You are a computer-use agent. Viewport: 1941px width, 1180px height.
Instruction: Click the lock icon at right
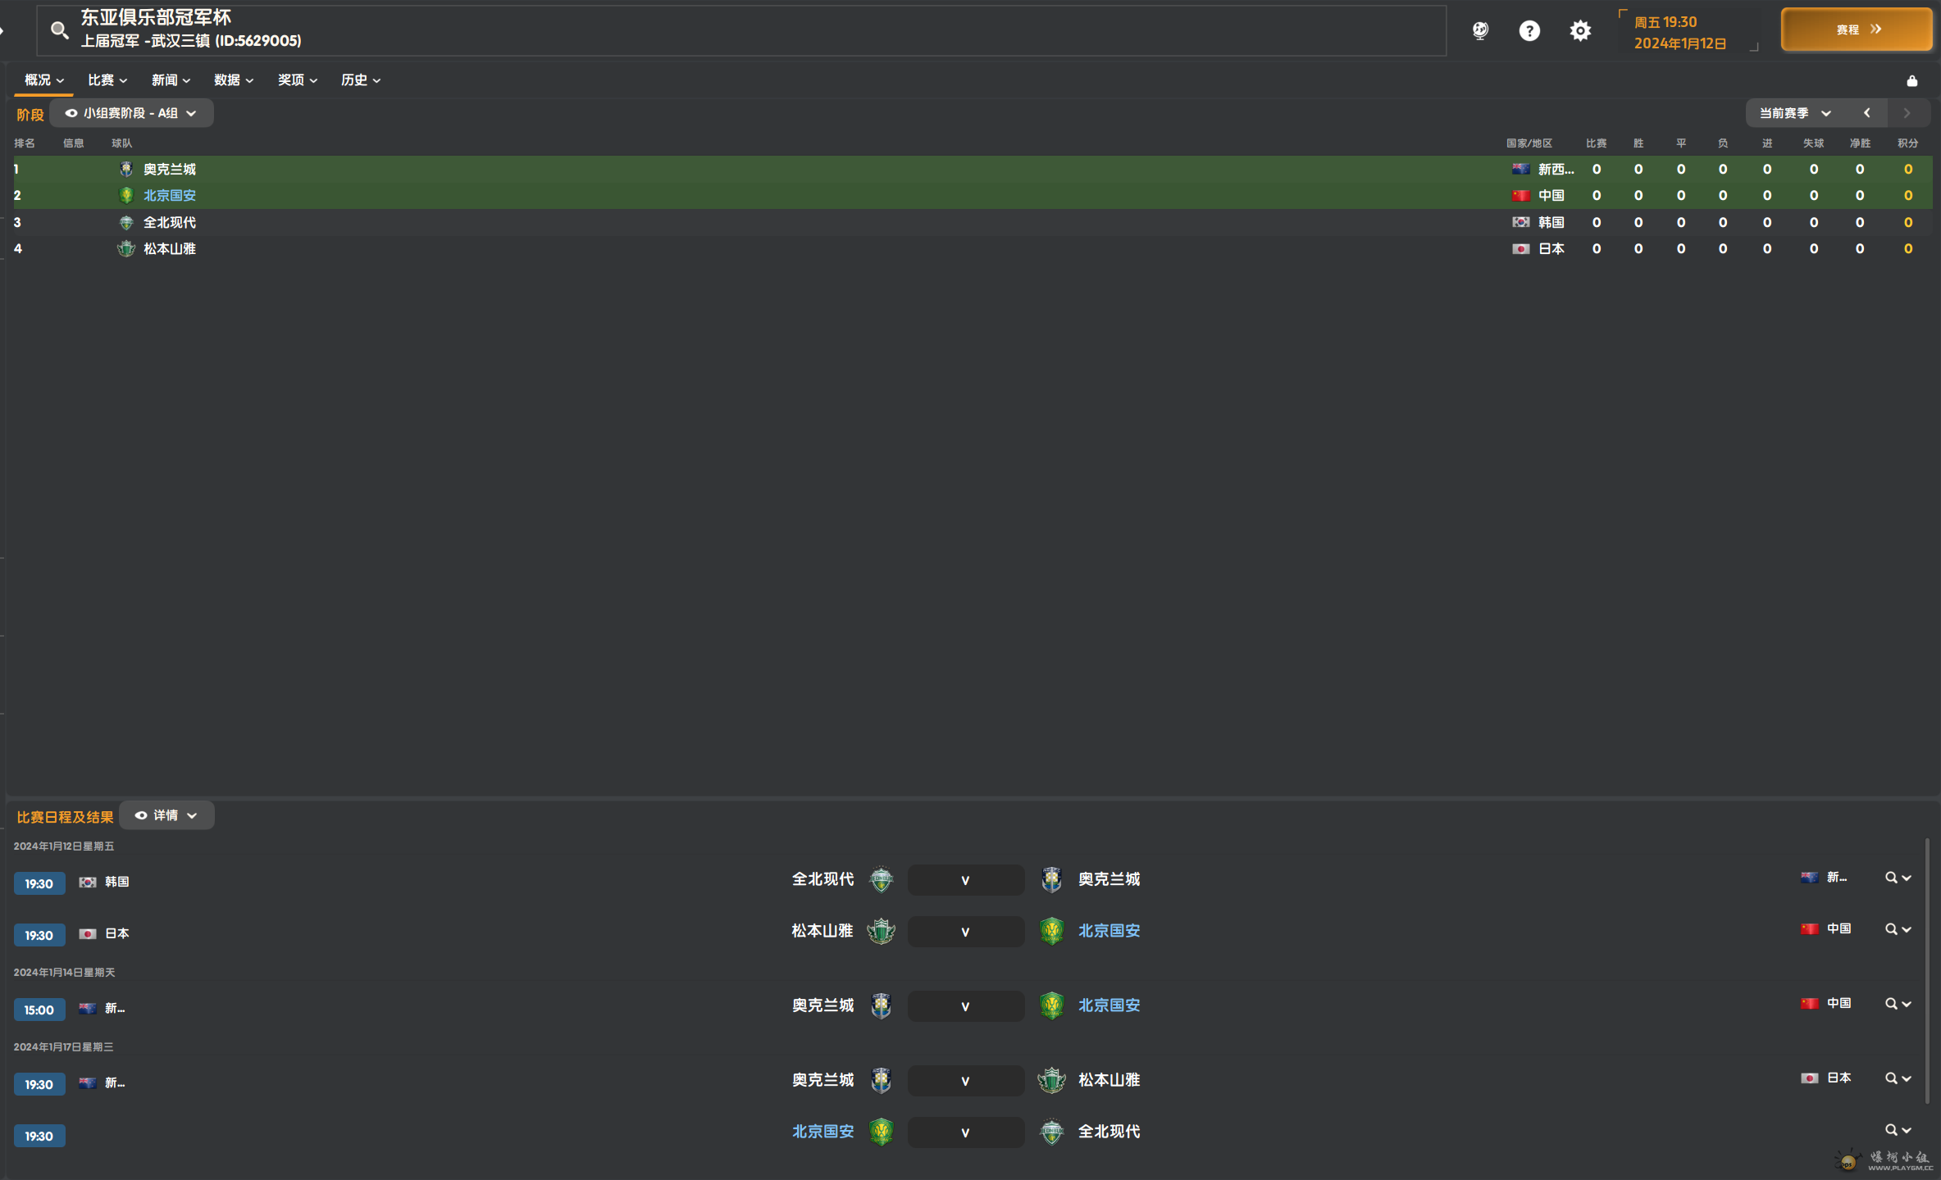click(x=1911, y=80)
